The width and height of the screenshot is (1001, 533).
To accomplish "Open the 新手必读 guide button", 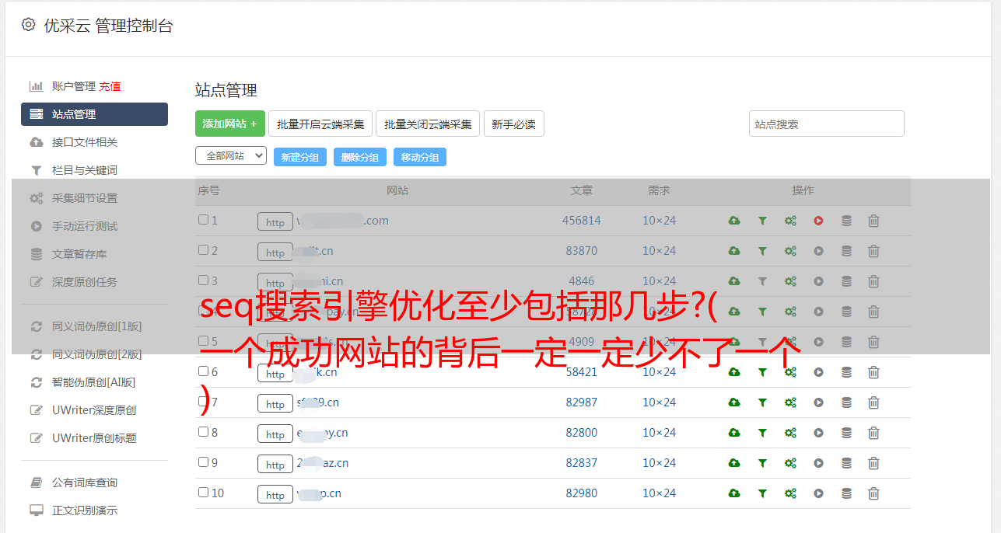I will pyautogui.click(x=514, y=124).
